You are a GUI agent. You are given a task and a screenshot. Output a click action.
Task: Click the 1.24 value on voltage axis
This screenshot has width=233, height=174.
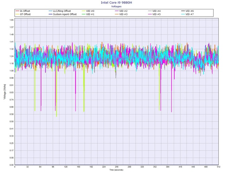(11, 56)
